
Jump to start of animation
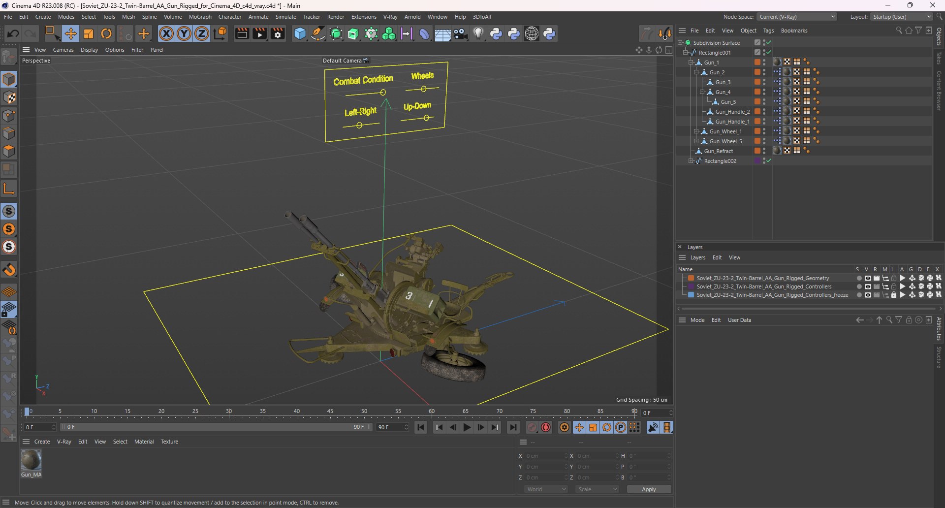click(x=421, y=427)
